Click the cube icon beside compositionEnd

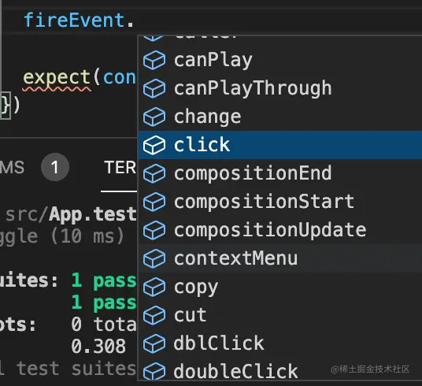(x=154, y=173)
